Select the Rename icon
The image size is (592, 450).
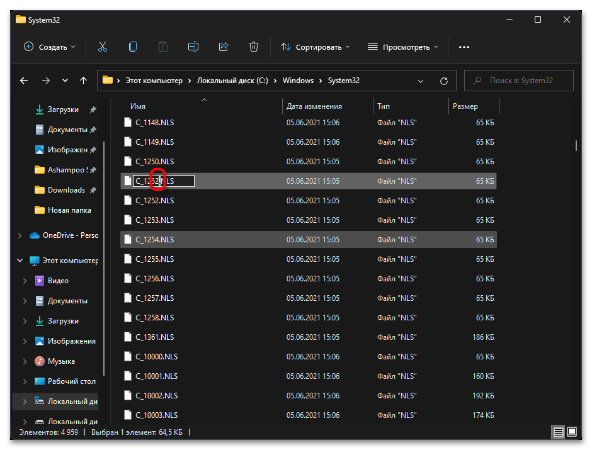[193, 47]
